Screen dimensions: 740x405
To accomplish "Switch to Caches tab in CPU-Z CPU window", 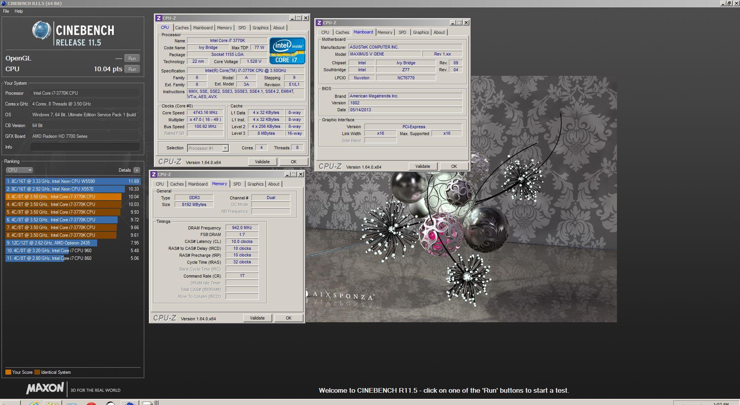I will (182, 28).
